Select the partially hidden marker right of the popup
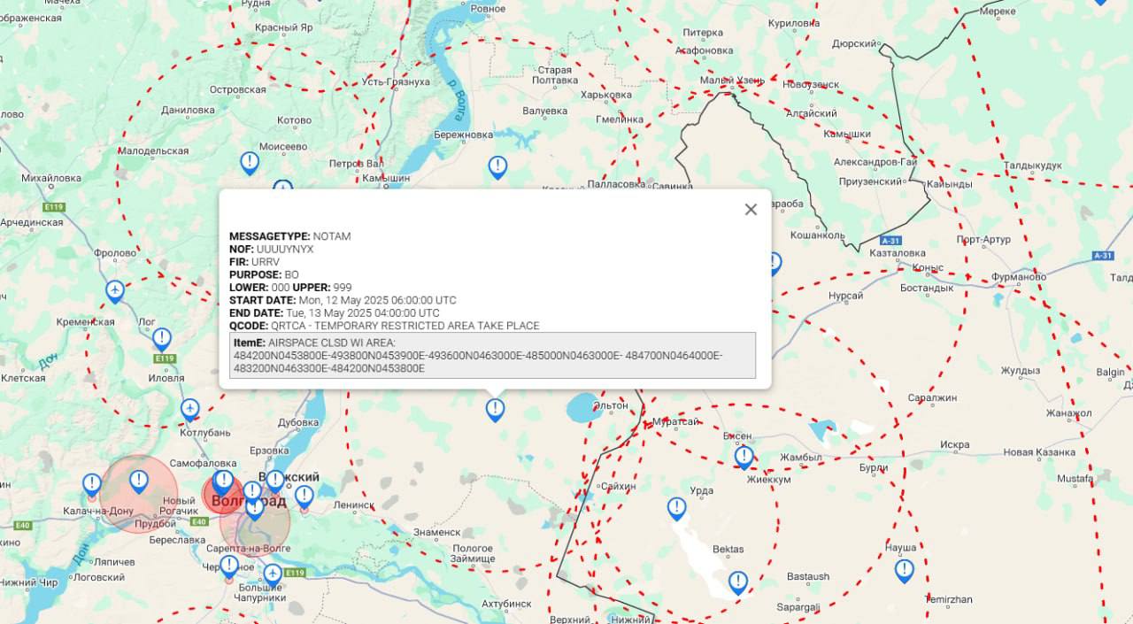The width and height of the screenshot is (1133, 624). pos(774,263)
